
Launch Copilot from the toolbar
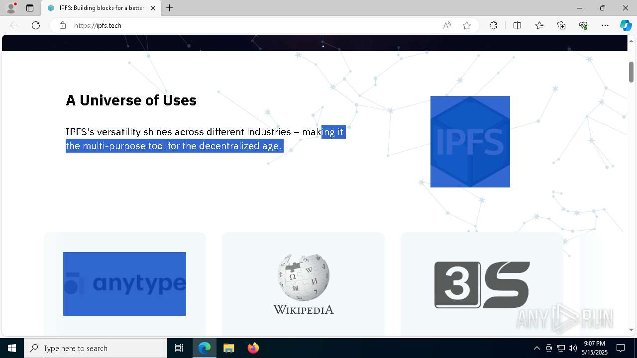click(x=626, y=25)
